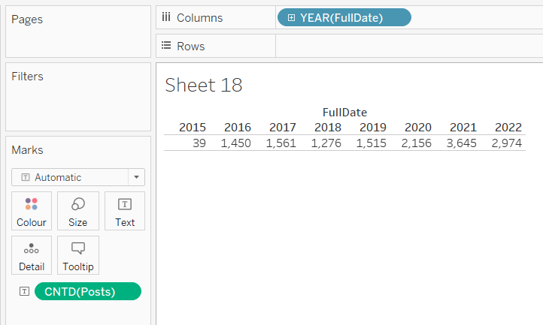The height and width of the screenshot is (325, 543).
Task: Open the Automatic mark type dropdown
Action: tap(78, 177)
